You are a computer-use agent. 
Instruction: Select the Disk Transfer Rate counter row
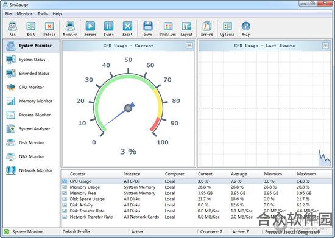(x=197, y=211)
